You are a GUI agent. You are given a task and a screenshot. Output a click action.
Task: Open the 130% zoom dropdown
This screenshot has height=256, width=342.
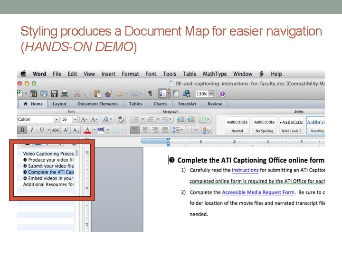point(211,94)
